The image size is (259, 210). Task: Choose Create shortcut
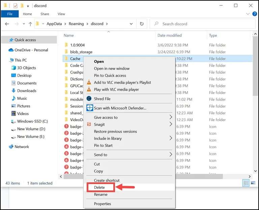[x=129, y=180]
